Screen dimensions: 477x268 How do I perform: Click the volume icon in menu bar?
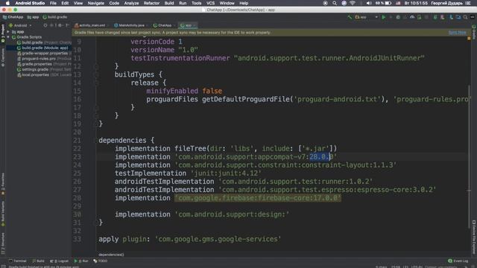369,3
